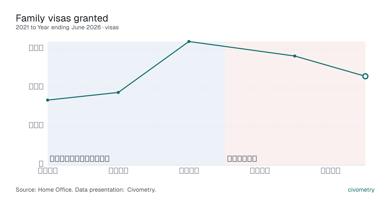This screenshot has height=205, width=391.
Task: Click the label inside the pink shaded region
Action: click(x=242, y=159)
